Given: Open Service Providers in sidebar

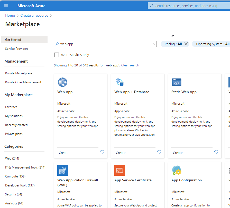Looking at the screenshot, I should click(17, 48).
